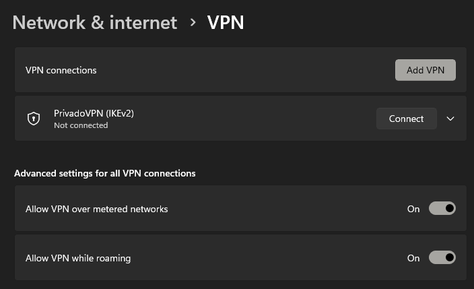474x289 pixels.
Task: Click the On text for roaming
Action: click(x=413, y=258)
